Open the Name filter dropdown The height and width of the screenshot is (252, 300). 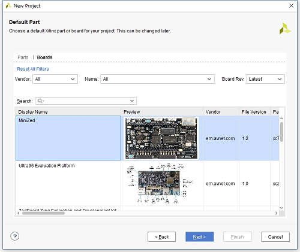click(157, 79)
